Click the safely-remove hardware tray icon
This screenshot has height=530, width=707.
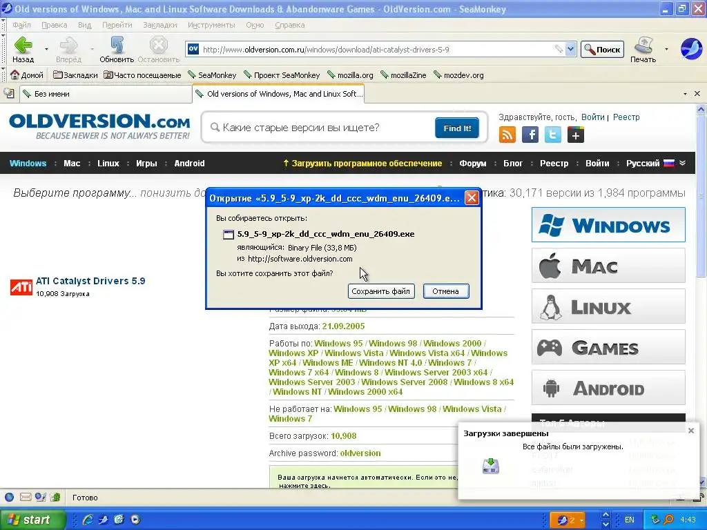tap(655, 520)
